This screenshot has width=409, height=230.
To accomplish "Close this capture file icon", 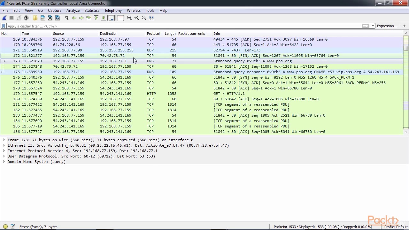I will 50,18.
